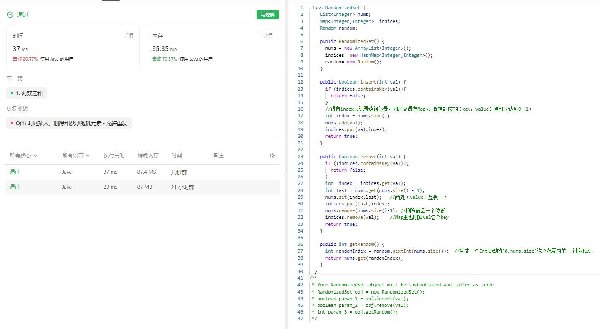The width and height of the screenshot is (600, 329).
Task: Click the 几秒前 timestamp
Action: (179, 172)
